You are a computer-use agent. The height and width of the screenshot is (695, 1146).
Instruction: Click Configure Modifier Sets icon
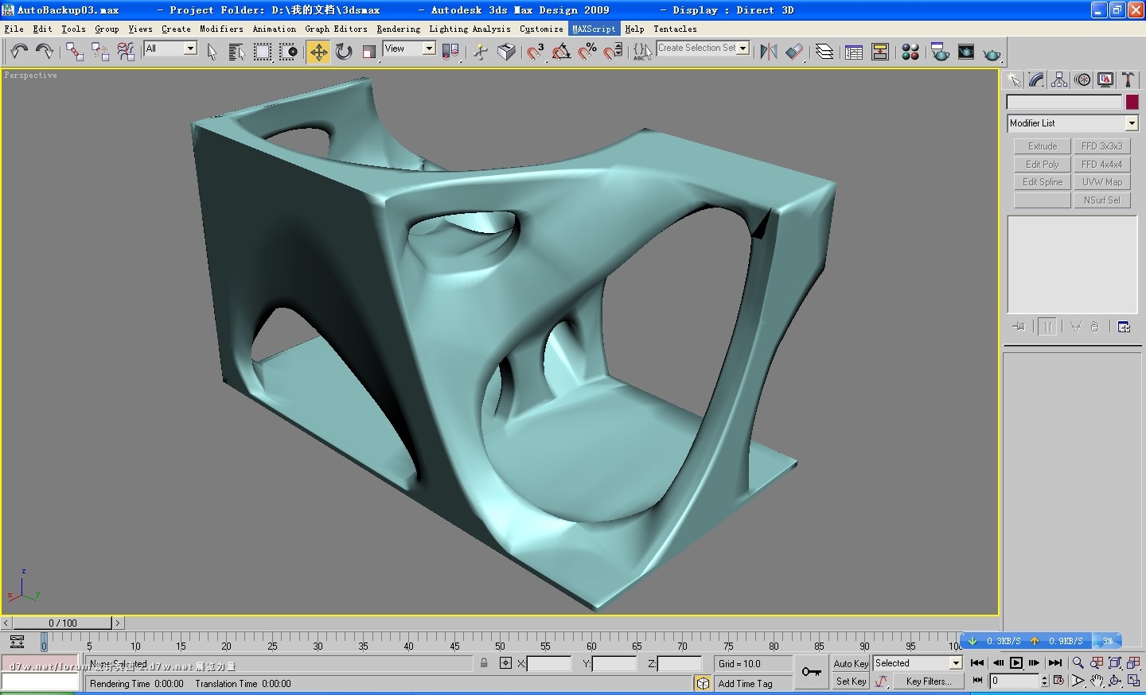click(x=1124, y=327)
